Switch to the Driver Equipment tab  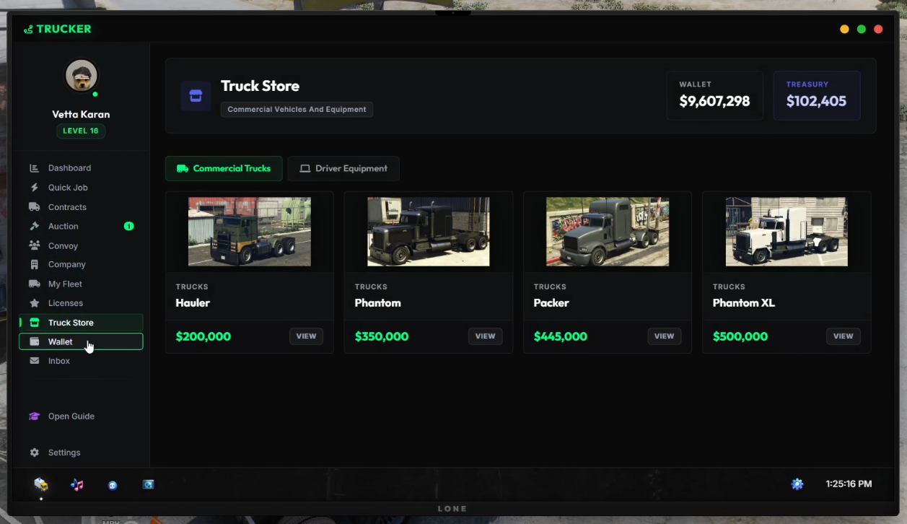coord(343,168)
